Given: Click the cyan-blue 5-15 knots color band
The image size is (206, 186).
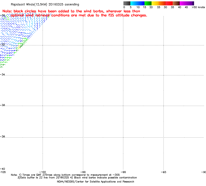Looking at the screenshot, I should (137, 3).
